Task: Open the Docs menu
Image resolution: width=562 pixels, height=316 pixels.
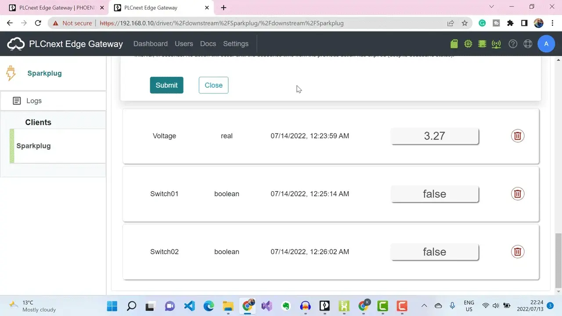Action: 208,44
